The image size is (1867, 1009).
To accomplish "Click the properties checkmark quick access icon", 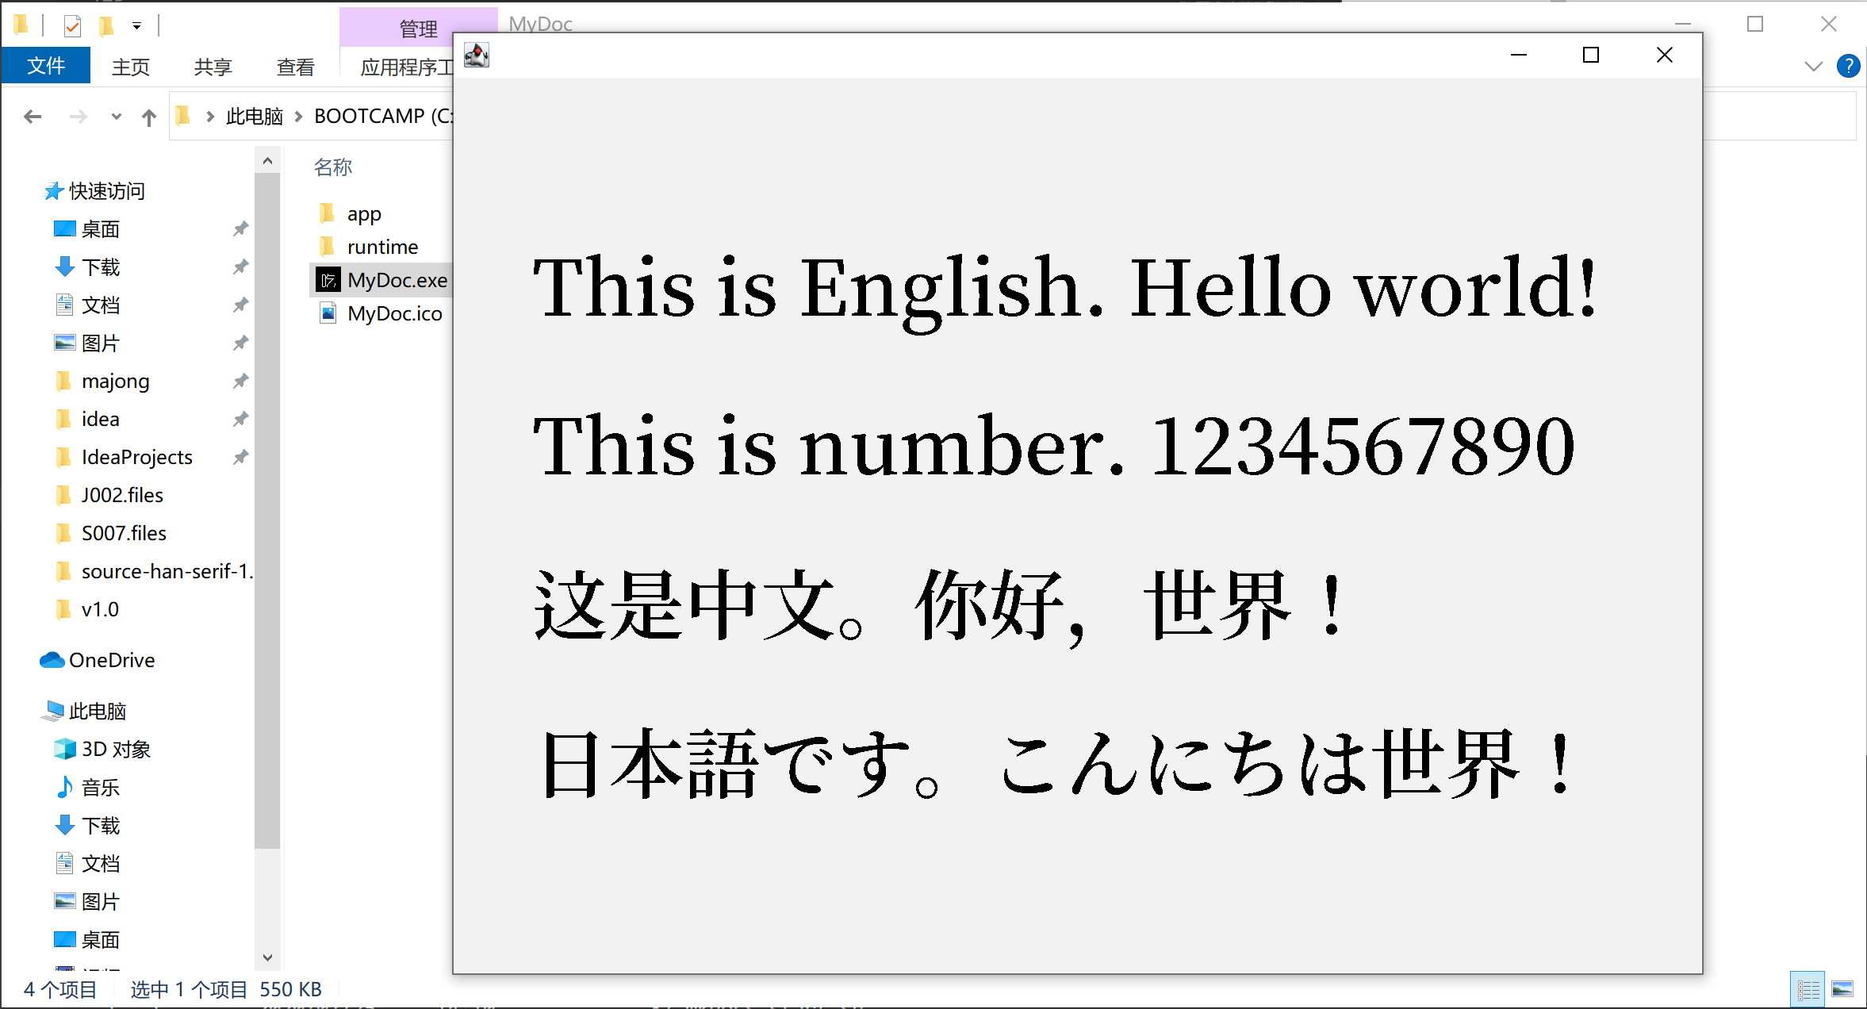I will click(x=72, y=26).
